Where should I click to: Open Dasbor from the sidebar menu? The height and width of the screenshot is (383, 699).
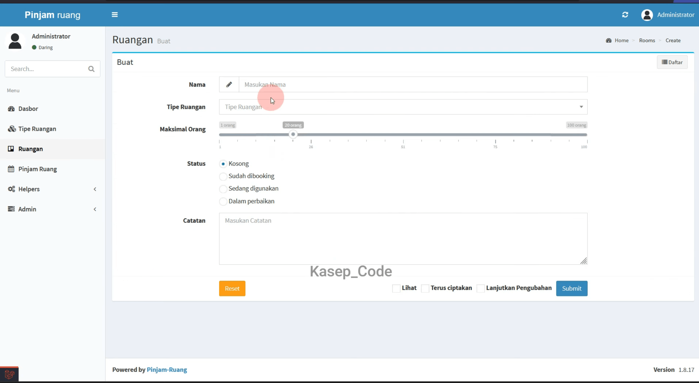(x=53, y=109)
